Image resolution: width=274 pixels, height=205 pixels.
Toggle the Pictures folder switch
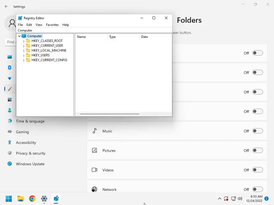tap(258, 151)
